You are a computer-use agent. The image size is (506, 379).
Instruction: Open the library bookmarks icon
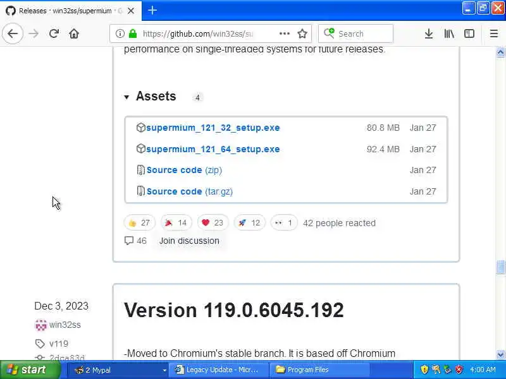click(x=449, y=33)
